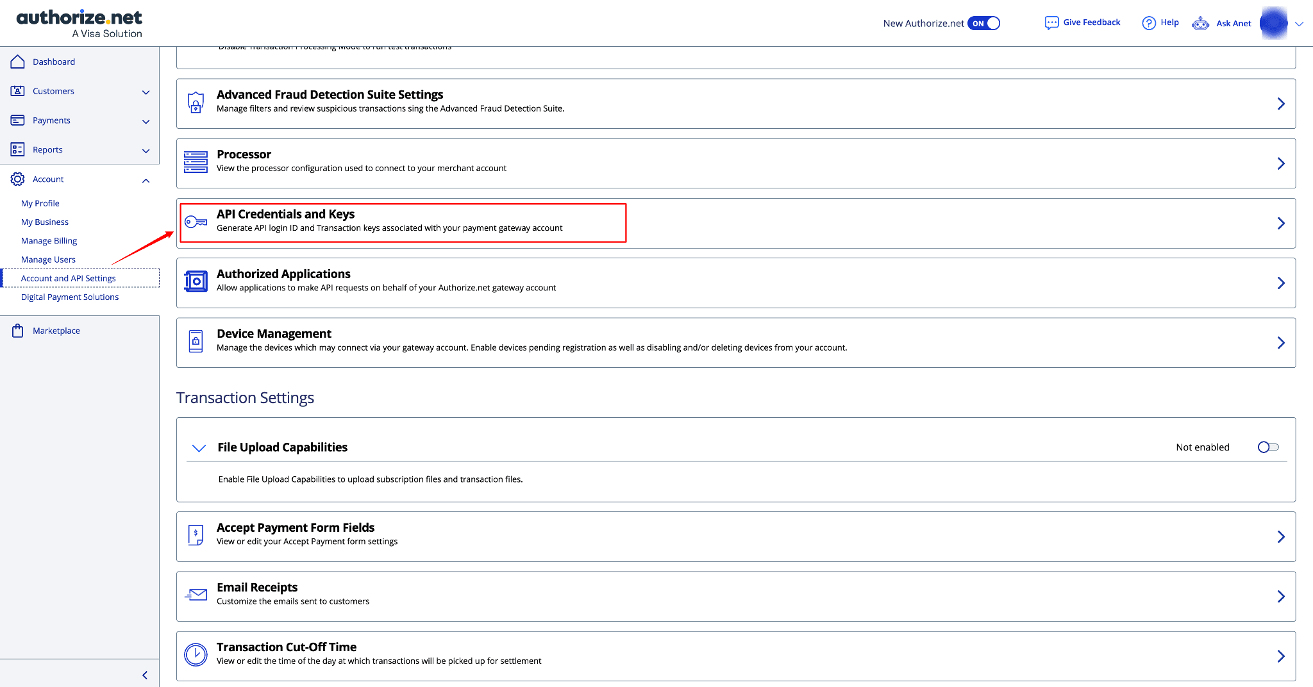Enable the File Upload Capabilities toggle
Viewport: 1313px width, 687px height.
coord(1268,447)
